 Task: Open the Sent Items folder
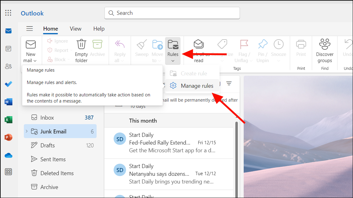pos(60,159)
